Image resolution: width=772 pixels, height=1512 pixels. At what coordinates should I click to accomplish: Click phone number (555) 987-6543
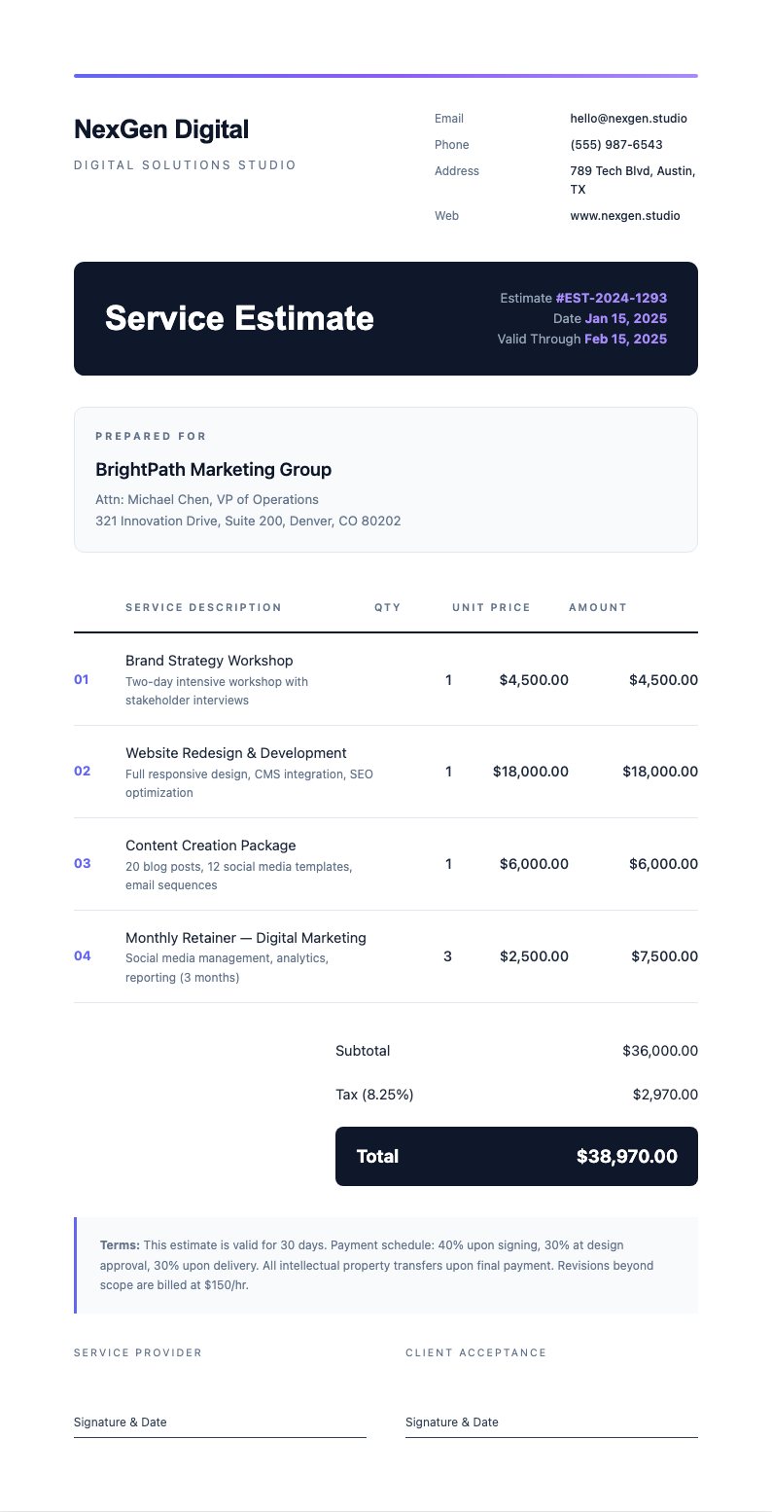click(616, 145)
